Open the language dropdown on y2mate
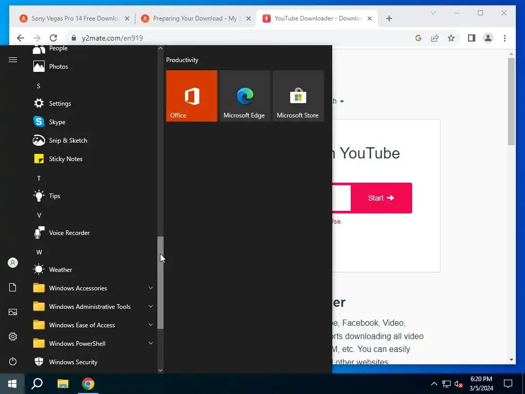 pyautogui.click(x=339, y=101)
